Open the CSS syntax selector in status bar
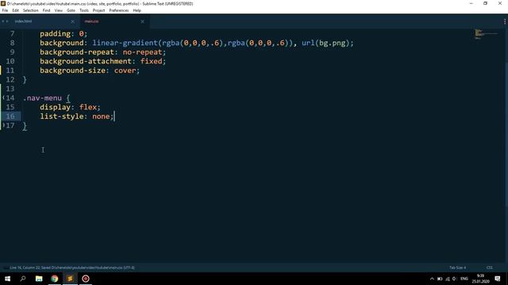 coord(490,268)
